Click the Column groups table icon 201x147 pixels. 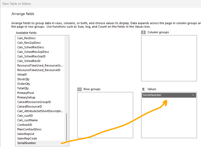(143, 32)
